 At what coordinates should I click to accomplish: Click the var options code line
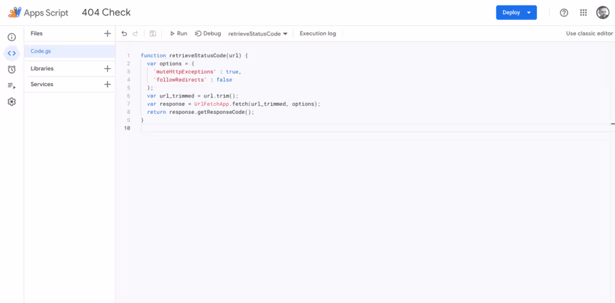pos(171,64)
